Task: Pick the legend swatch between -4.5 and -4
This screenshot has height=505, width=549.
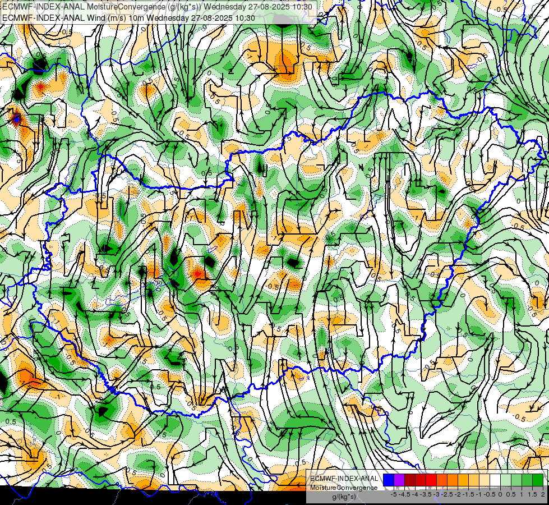Action: (410, 480)
